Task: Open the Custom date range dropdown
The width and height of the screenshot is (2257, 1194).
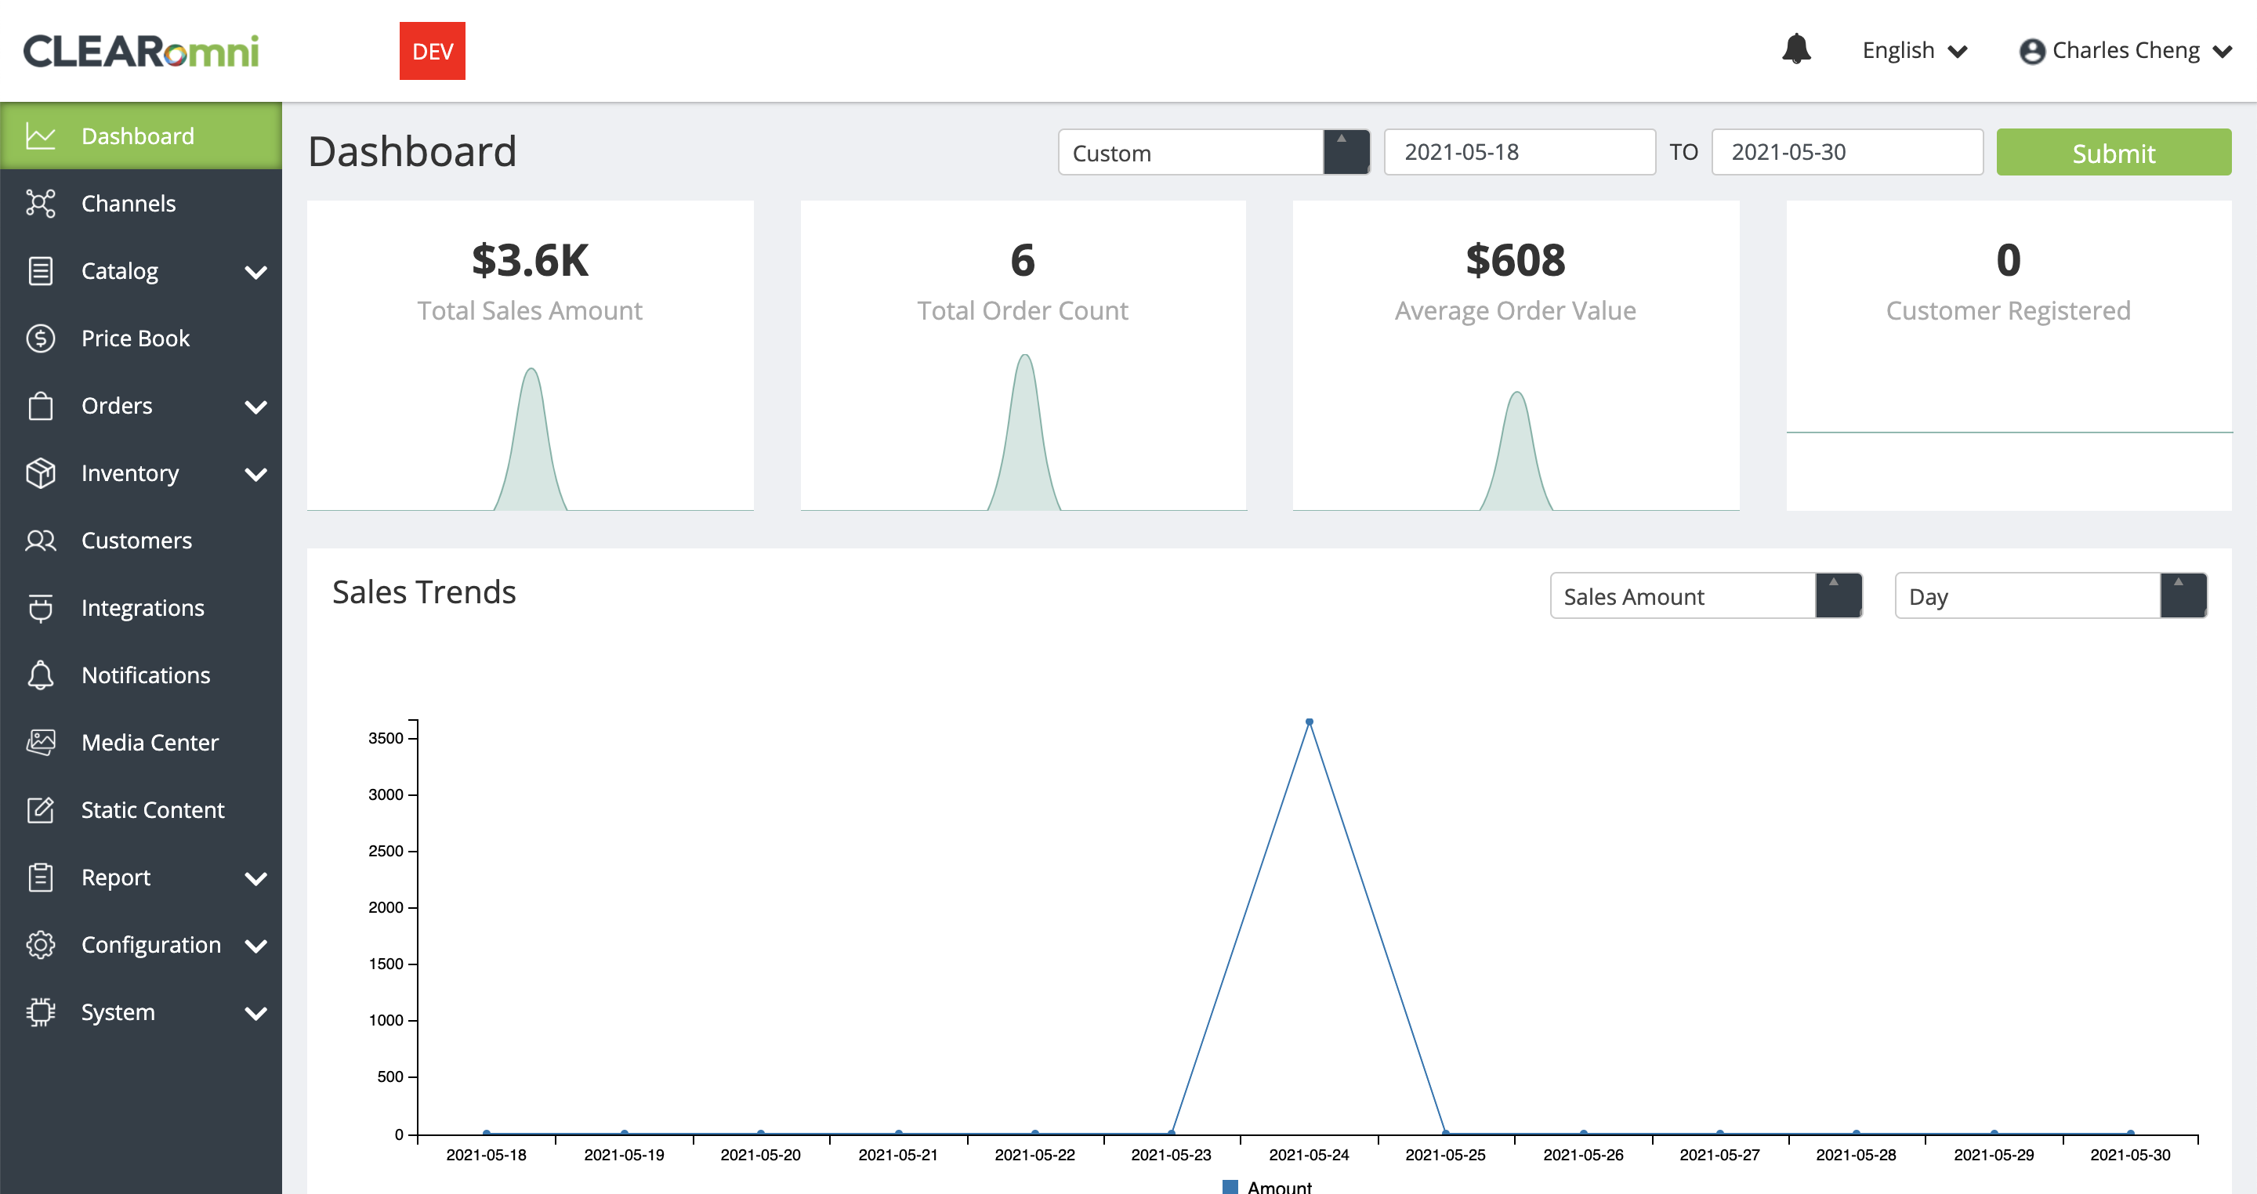Action: coord(1213,153)
